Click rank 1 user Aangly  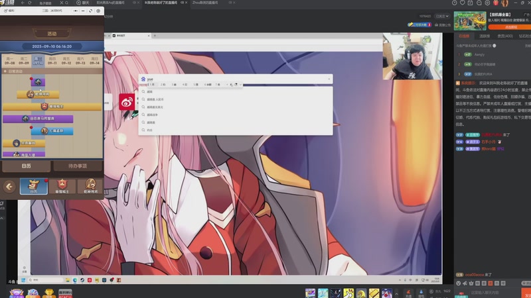click(x=479, y=54)
